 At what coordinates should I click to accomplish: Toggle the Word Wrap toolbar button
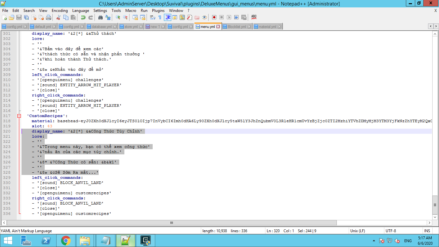pyautogui.click(x=153, y=17)
